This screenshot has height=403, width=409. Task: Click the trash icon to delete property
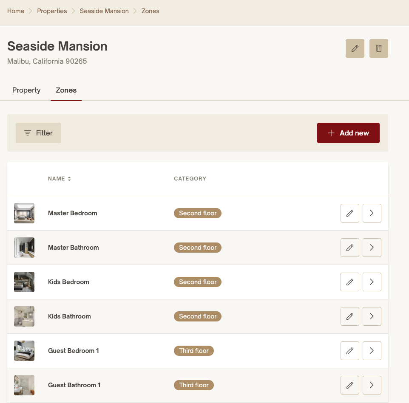(x=378, y=48)
